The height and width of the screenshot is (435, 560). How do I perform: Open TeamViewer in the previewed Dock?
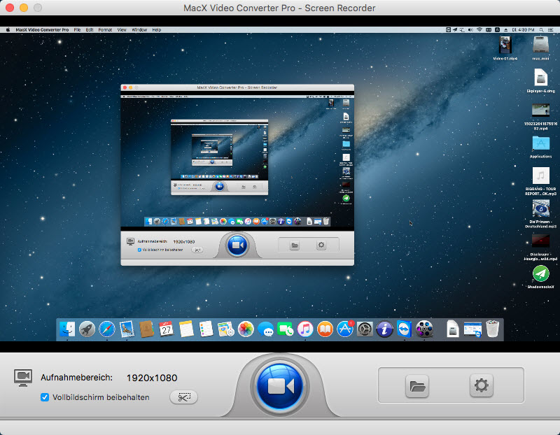tap(405, 329)
